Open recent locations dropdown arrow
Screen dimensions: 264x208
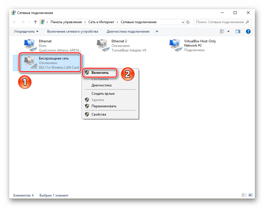[30, 22]
